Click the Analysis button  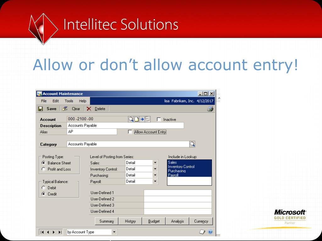tap(177, 221)
